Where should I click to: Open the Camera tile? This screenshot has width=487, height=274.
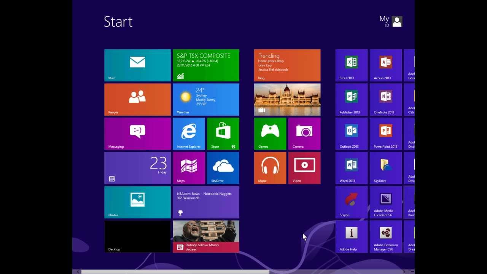(304, 134)
